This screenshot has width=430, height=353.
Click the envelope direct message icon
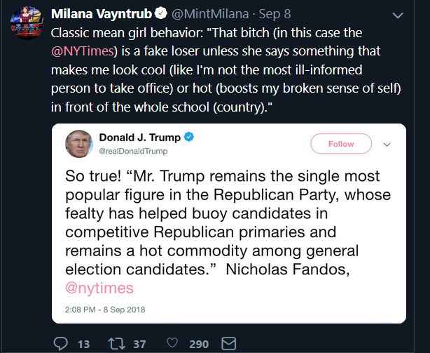228,343
